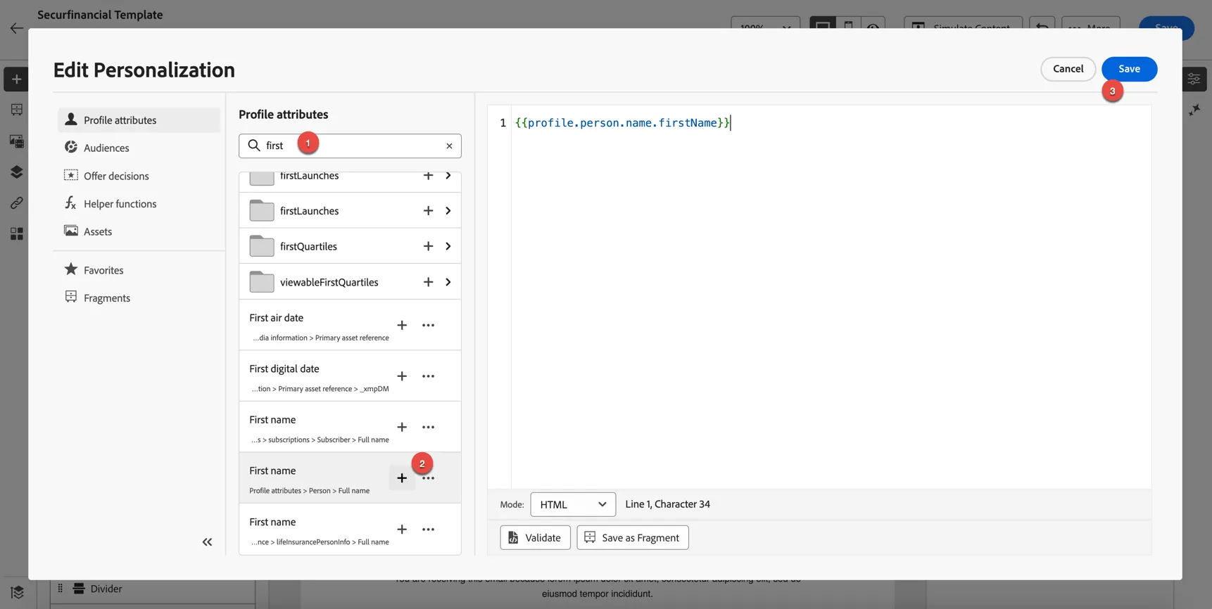Click the links icon in left rail
Image resolution: width=1212 pixels, height=609 pixels.
click(16, 203)
